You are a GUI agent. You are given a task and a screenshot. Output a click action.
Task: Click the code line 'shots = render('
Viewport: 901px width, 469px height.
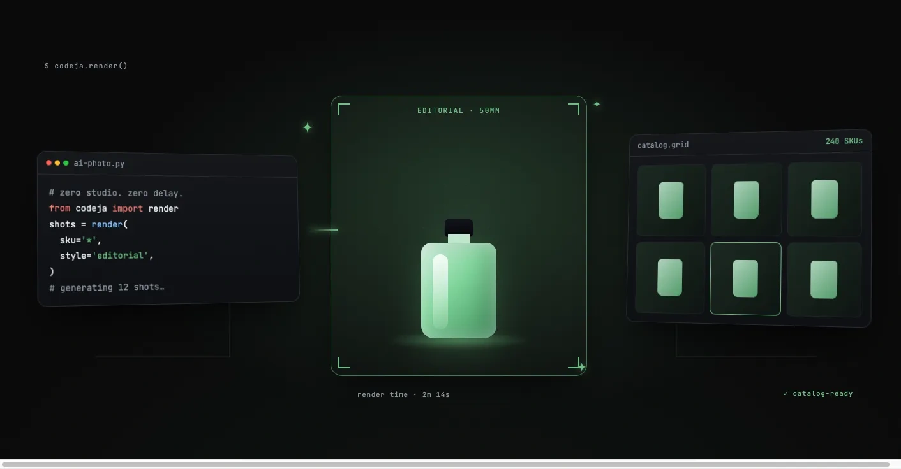click(x=89, y=224)
